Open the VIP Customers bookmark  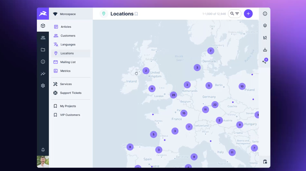point(71,115)
